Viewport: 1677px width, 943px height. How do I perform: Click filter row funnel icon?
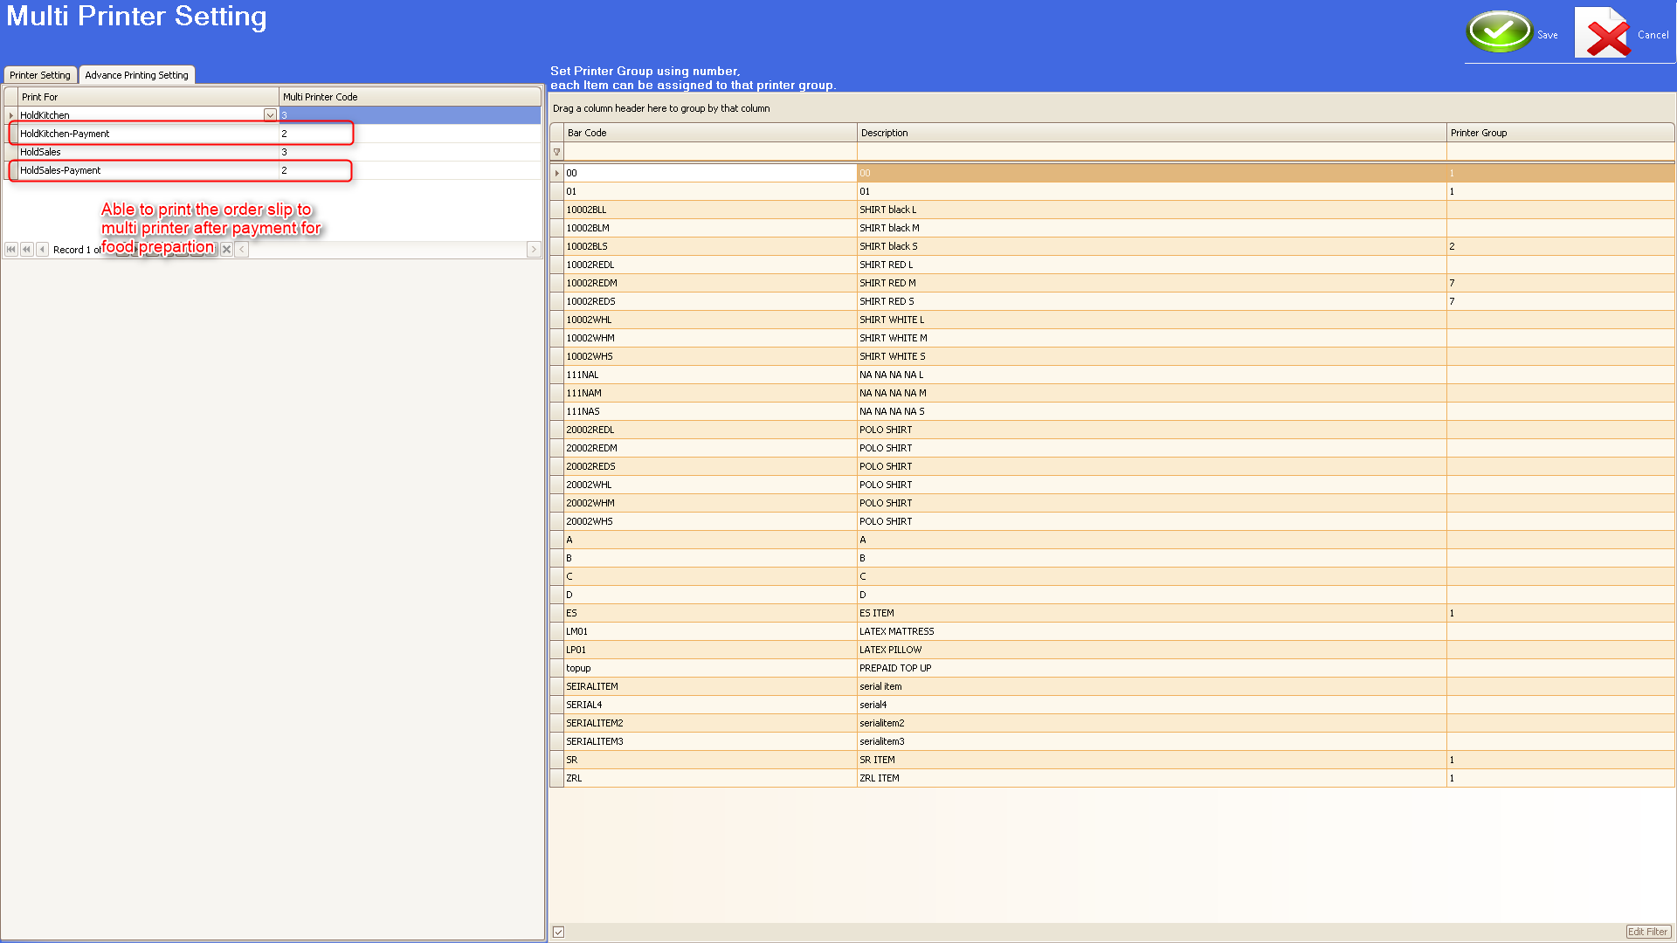click(x=556, y=152)
